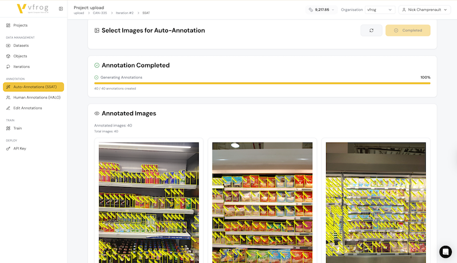Click the Iterations cycle icon
This screenshot has width=457, height=263.
click(x=8, y=67)
